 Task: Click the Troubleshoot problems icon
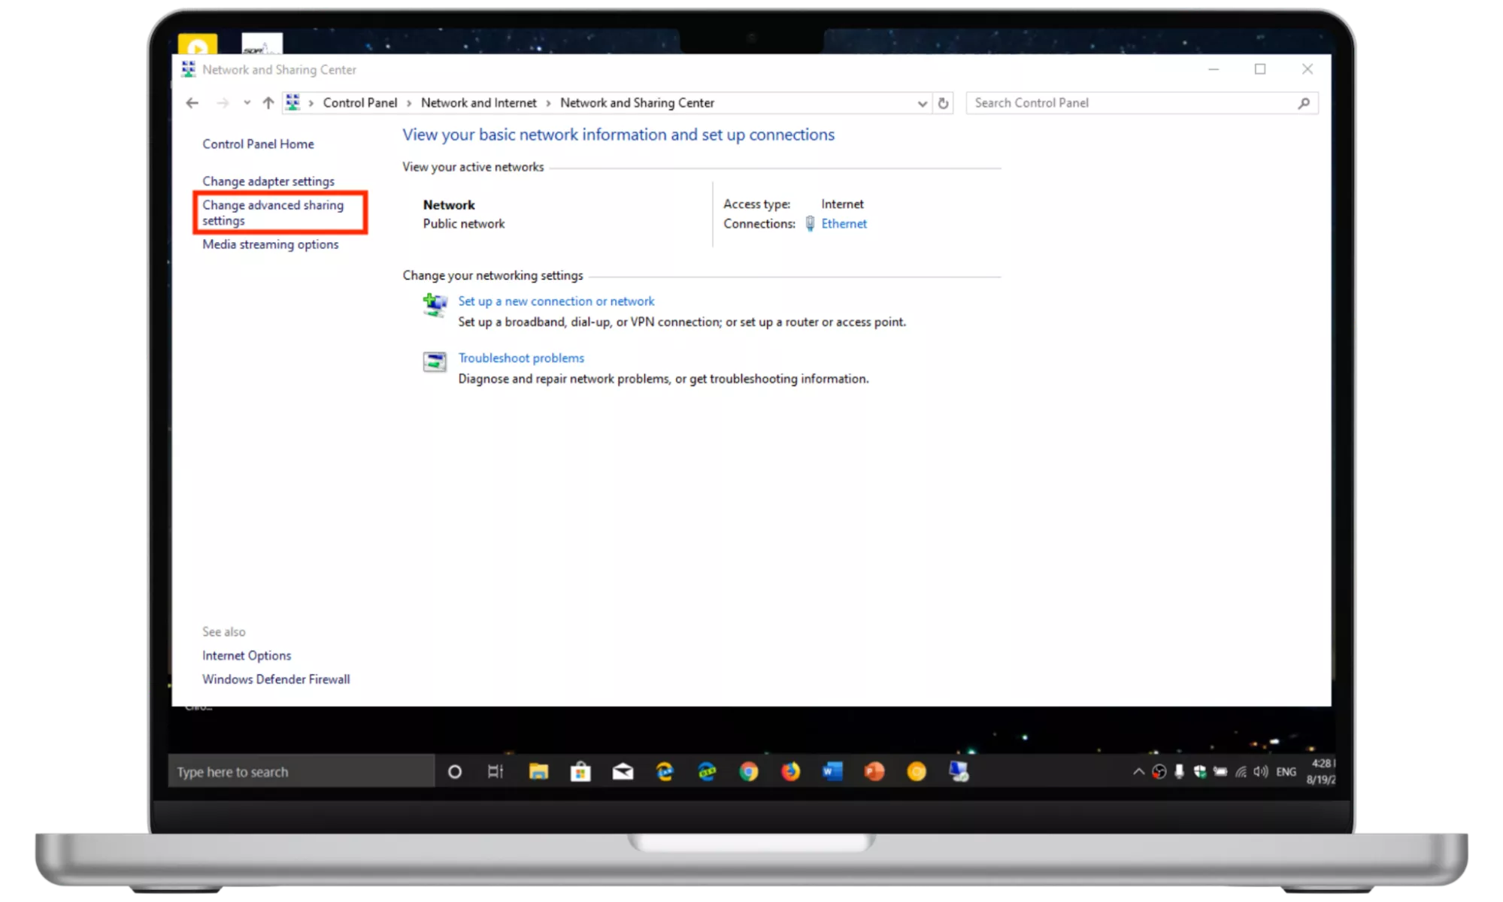(435, 362)
